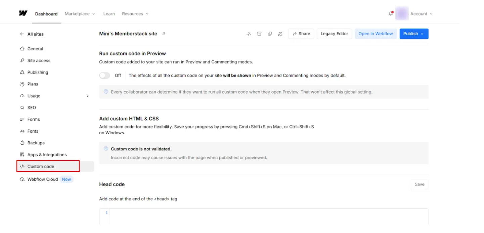The height and width of the screenshot is (233, 484).
Task: Open the Learn link
Action: pyautogui.click(x=109, y=14)
